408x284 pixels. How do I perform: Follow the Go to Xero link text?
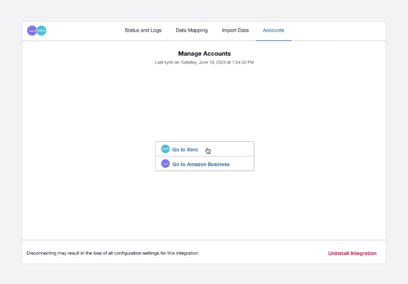185,150
